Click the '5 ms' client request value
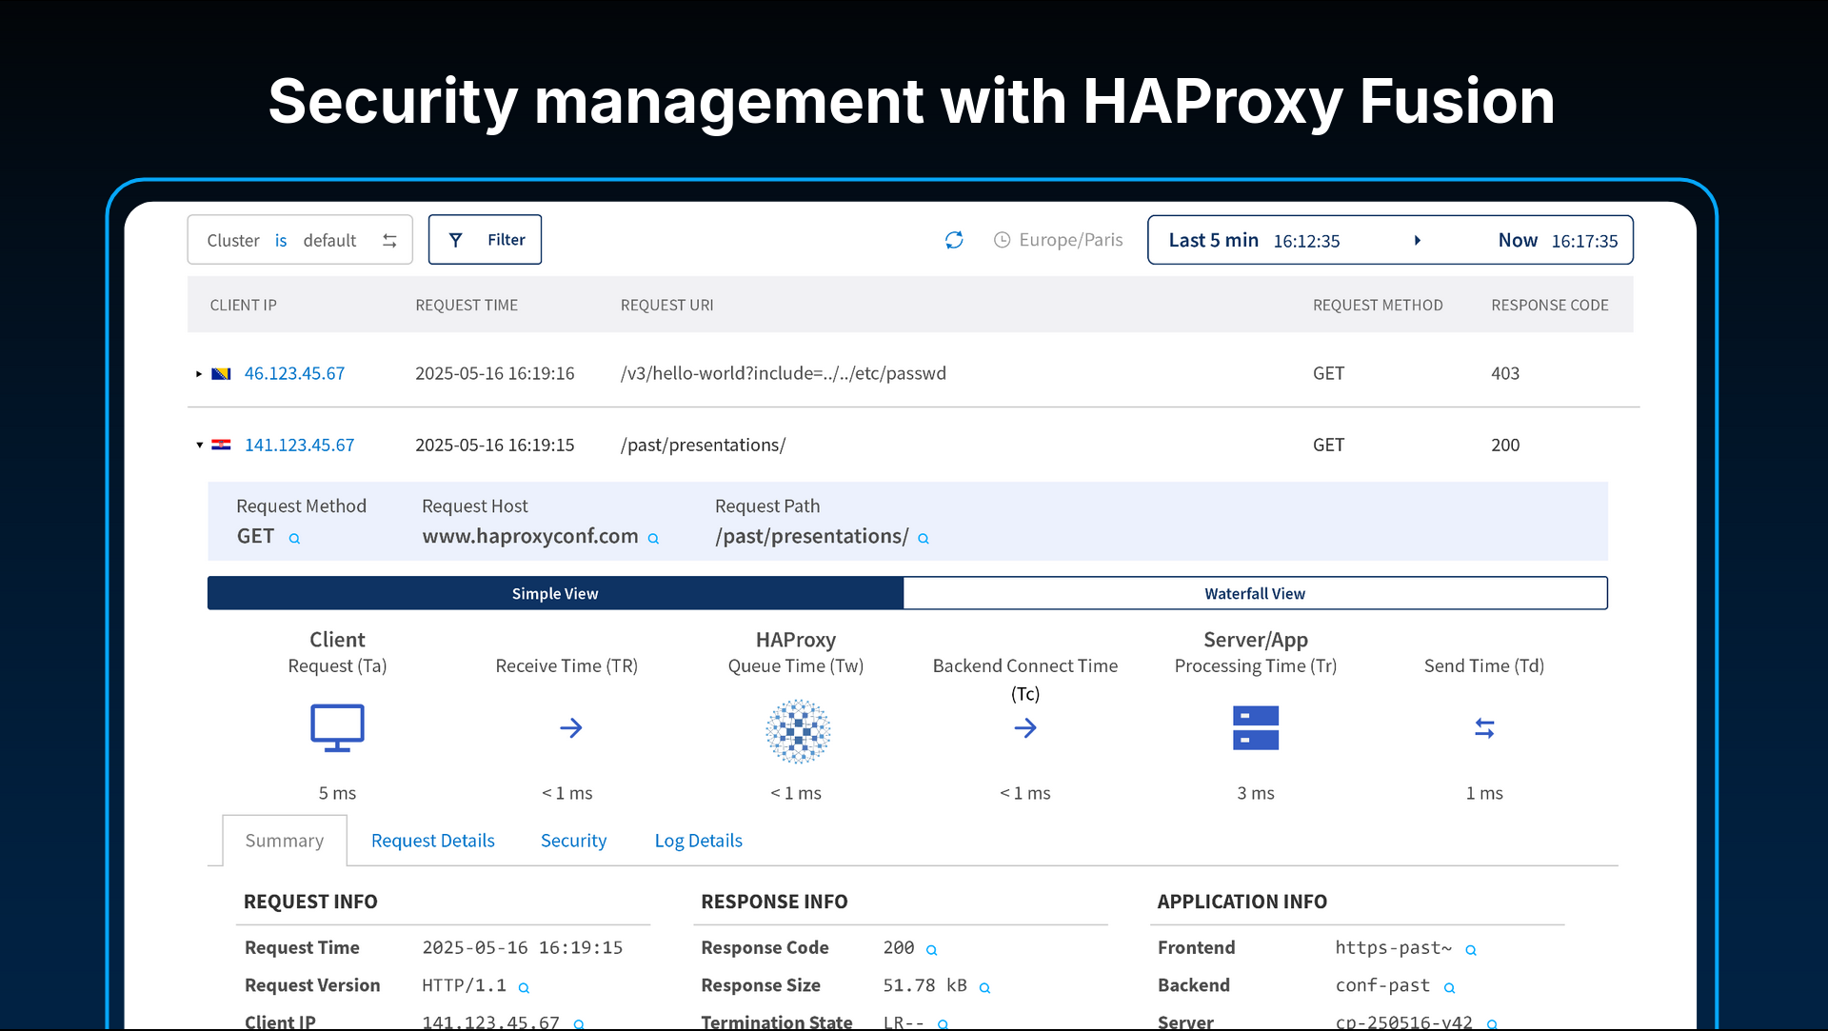The height and width of the screenshot is (1031, 1828). point(337,793)
